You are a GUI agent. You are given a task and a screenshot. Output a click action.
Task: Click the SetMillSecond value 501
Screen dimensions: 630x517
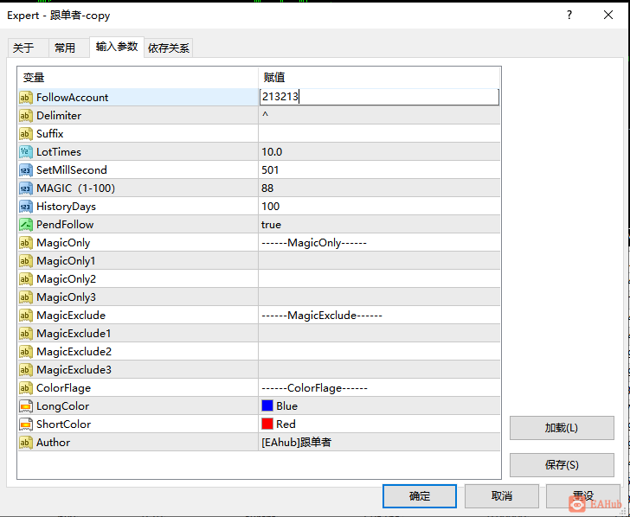tap(270, 170)
